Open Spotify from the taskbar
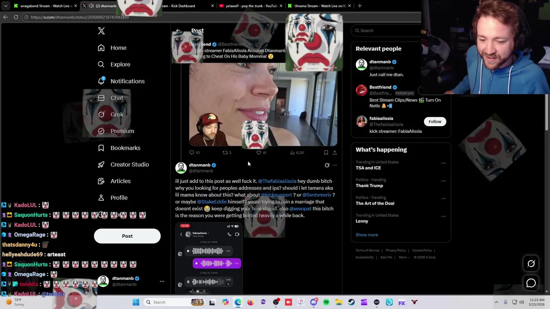This screenshot has height=309, width=550. point(326,302)
